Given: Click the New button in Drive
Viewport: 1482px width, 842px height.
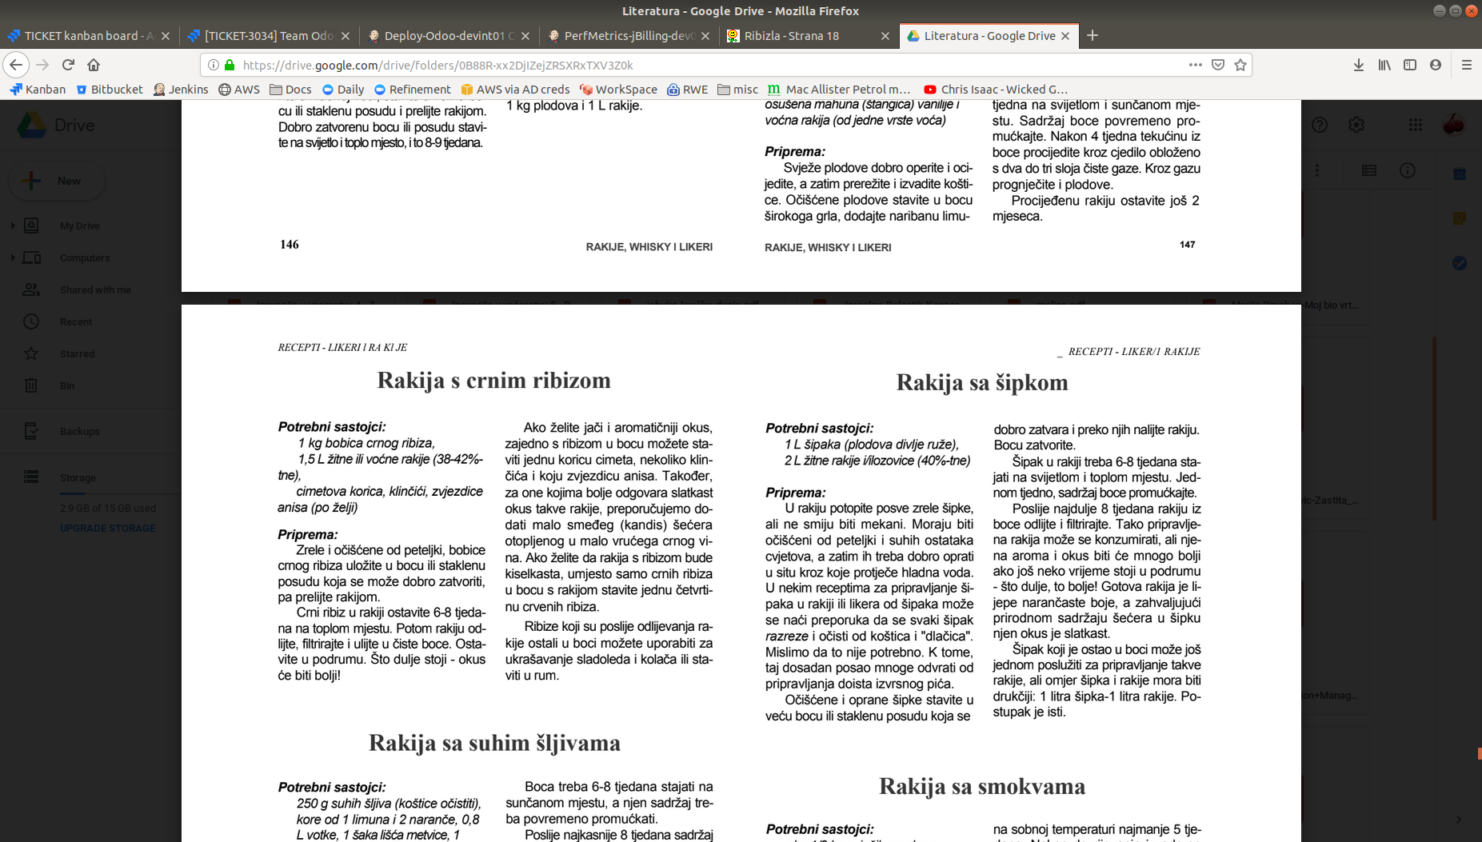Looking at the screenshot, I should [x=57, y=181].
